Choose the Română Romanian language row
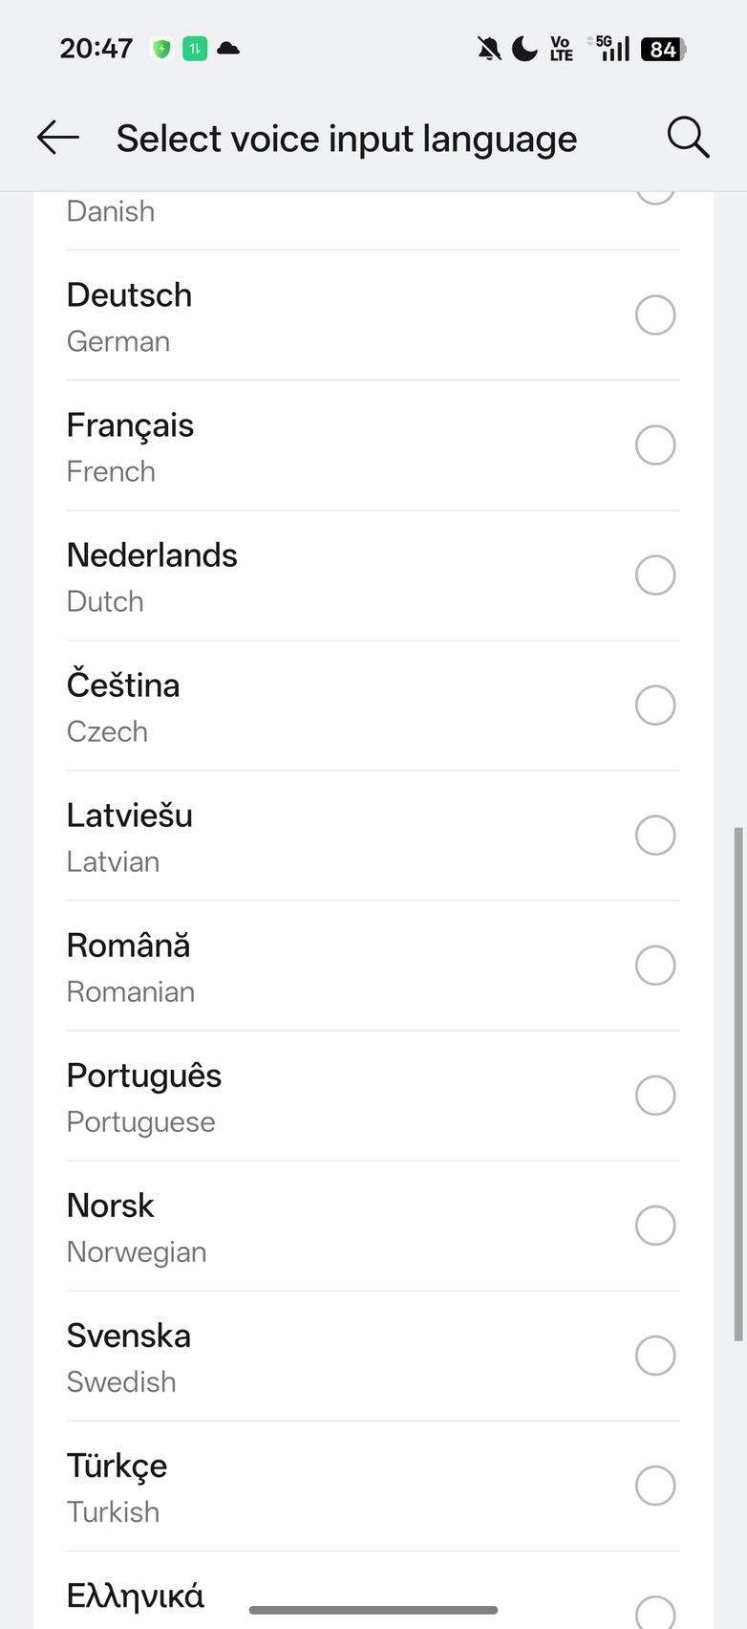 [373, 966]
